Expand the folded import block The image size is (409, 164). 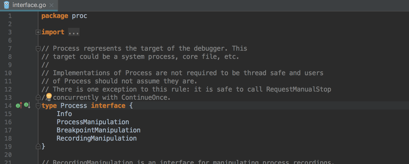[x=38, y=32]
